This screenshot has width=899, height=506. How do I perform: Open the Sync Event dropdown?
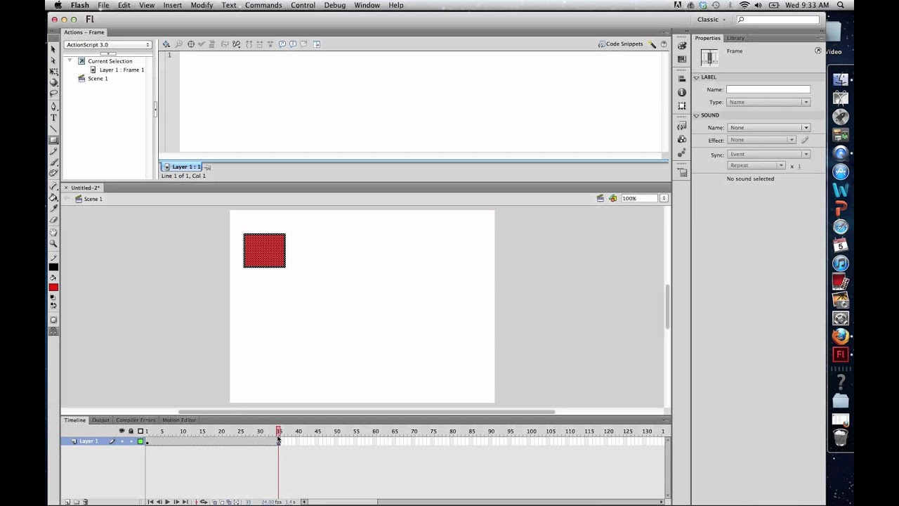coord(768,154)
